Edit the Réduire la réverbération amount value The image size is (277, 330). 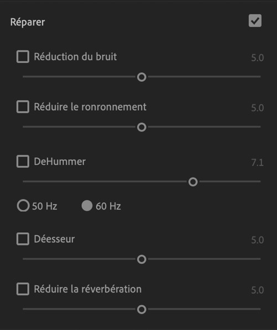257,290
